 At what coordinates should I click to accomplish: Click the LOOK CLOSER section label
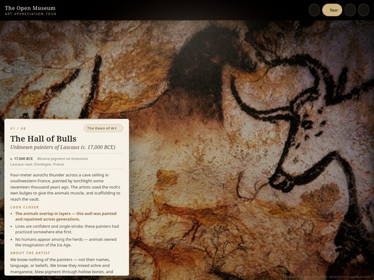coord(25,207)
